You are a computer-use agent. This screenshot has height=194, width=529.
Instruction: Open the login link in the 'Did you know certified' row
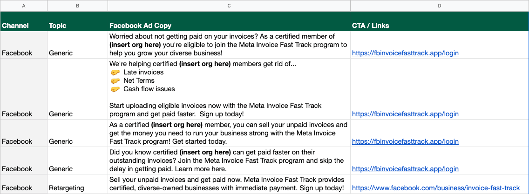point(405,169)
